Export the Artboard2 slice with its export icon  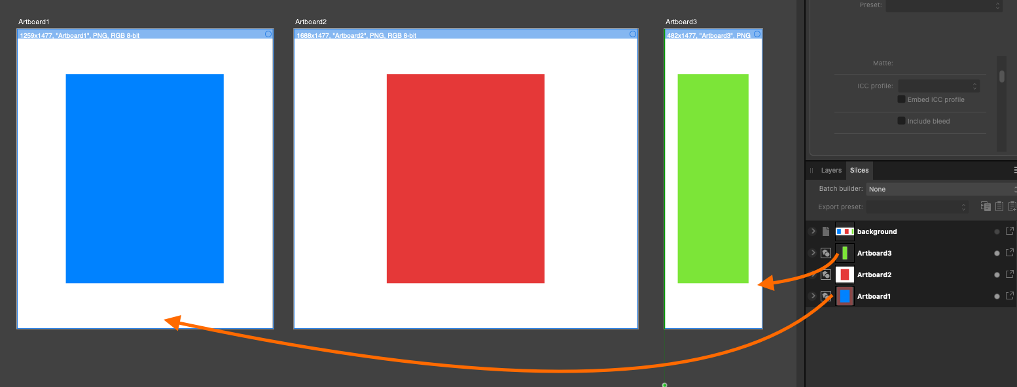click(x=1010, y=275)
